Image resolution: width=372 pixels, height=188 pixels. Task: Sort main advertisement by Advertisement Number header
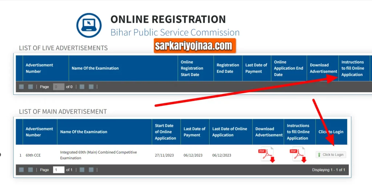(x=40, y=132)
